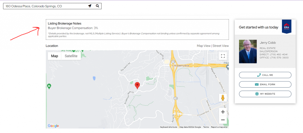The image size is (303, 133).
Task: Open the Map View link
Action: pyautogui.click(x=204, y=46)
